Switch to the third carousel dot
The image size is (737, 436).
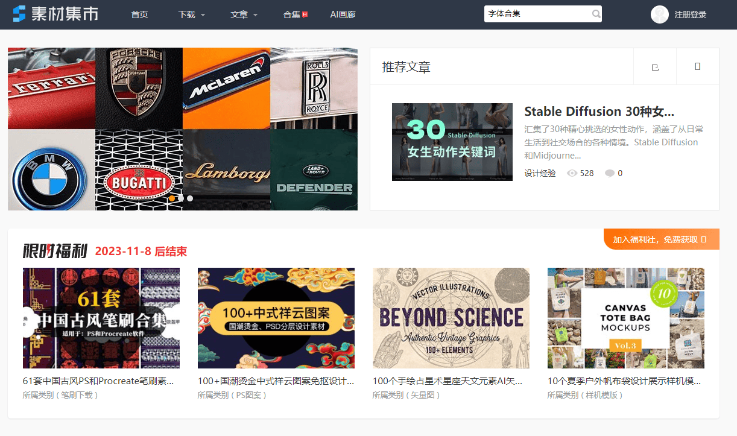190,198
